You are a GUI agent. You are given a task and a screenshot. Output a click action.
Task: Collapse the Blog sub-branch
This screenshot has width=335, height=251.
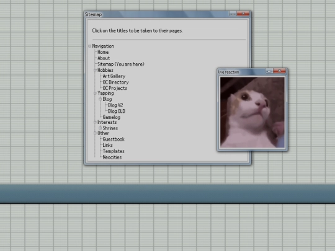pyautogui.click(x=100, y=99)
